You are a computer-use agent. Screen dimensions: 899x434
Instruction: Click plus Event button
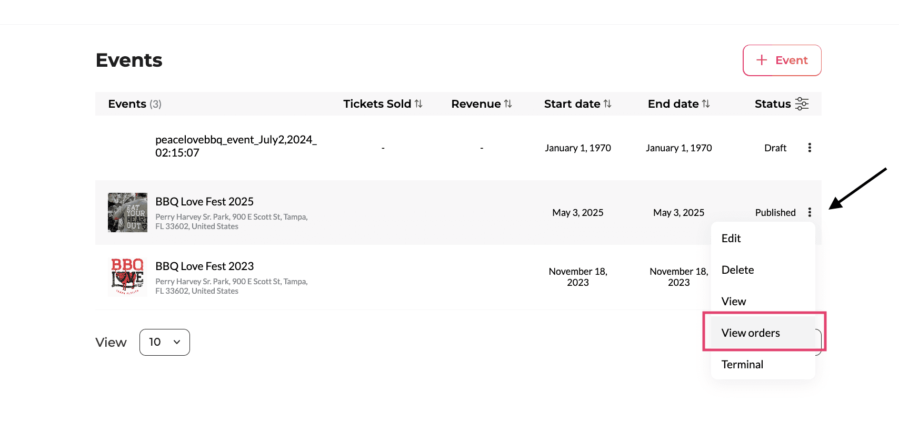(782, 60)
